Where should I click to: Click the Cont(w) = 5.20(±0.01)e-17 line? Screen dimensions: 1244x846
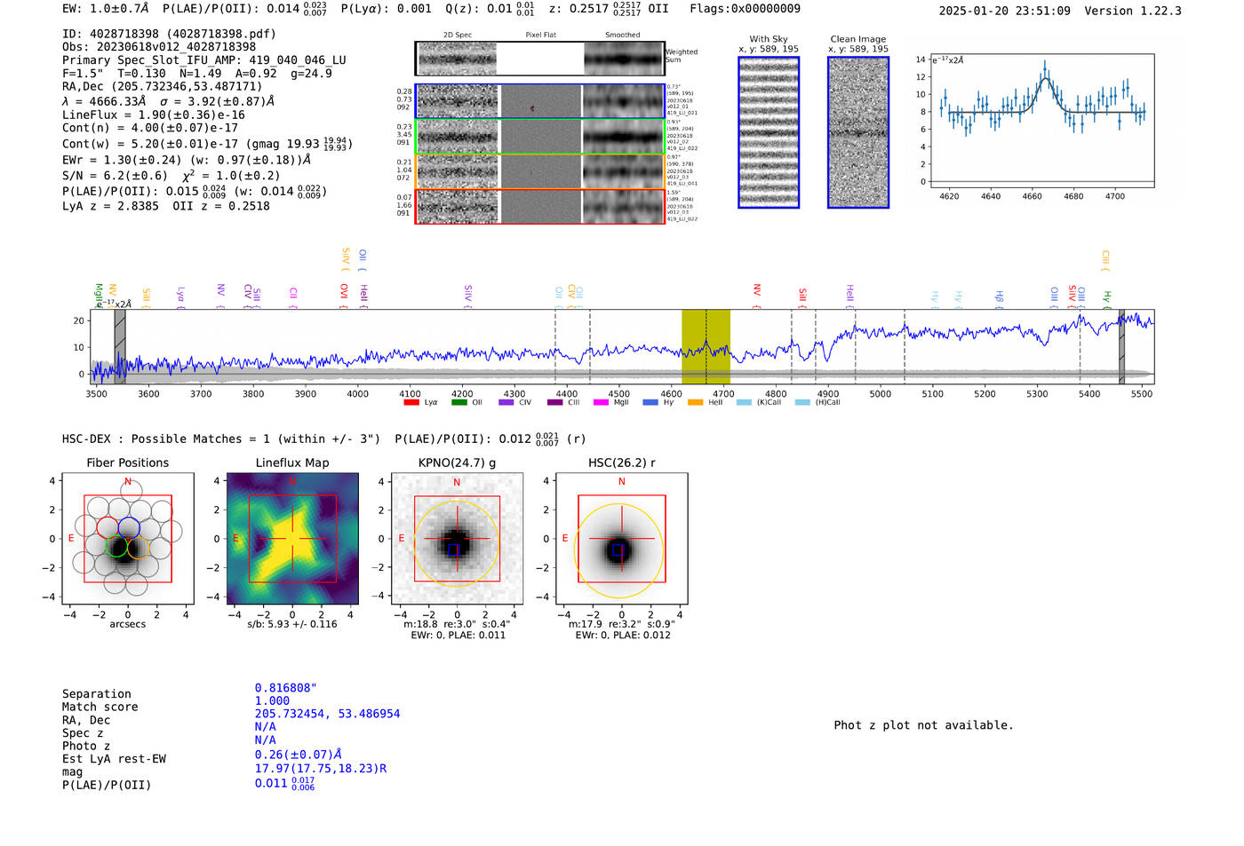pyautogui.click(x=207, y=144)
